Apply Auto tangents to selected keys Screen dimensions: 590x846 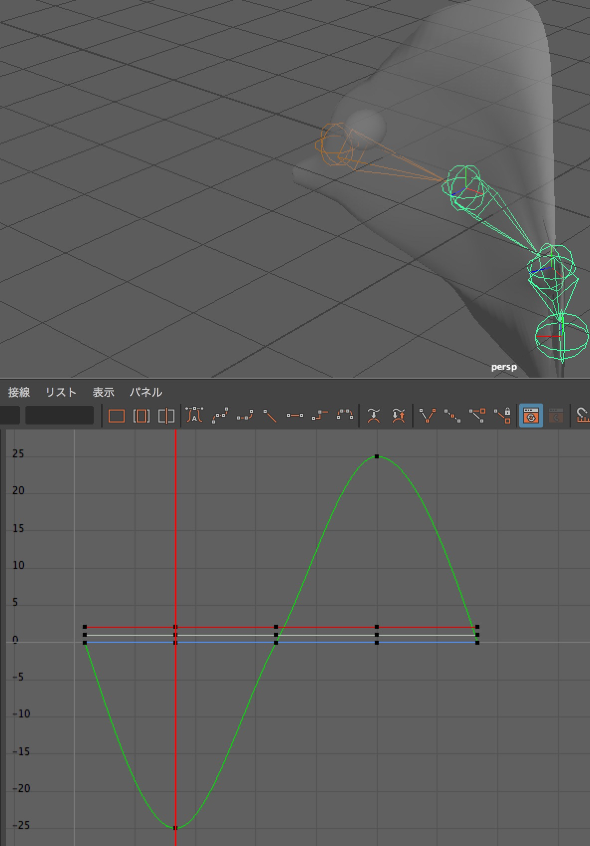194,416
